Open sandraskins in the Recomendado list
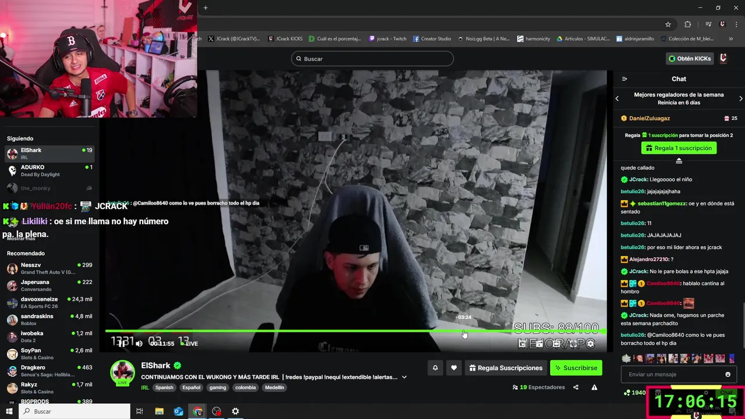This screenshot has width=745, height=419. (x=49, y=319)
